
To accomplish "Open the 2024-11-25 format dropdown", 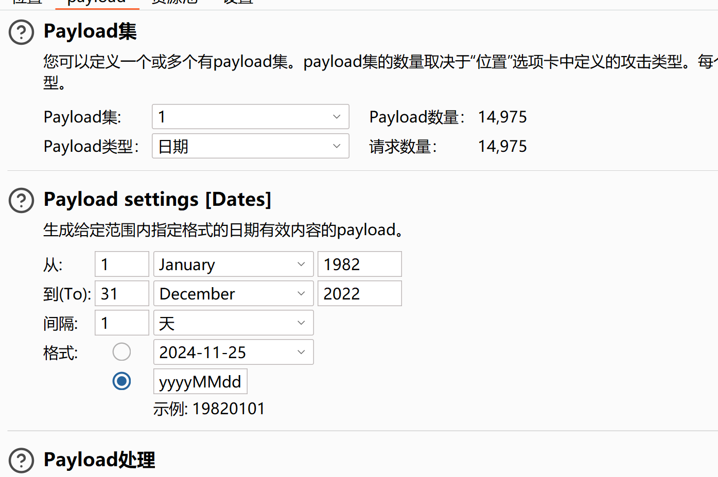I will coord(234,352).
